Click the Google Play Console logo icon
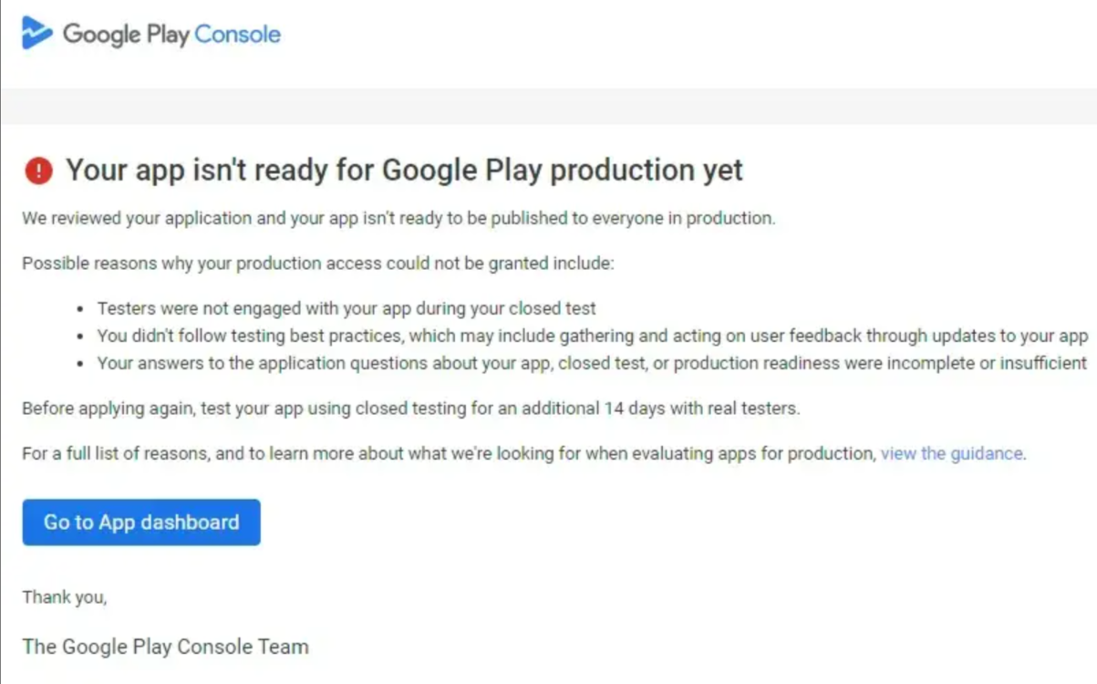This screenshot has width=1097, height=684. pos(37,34)
